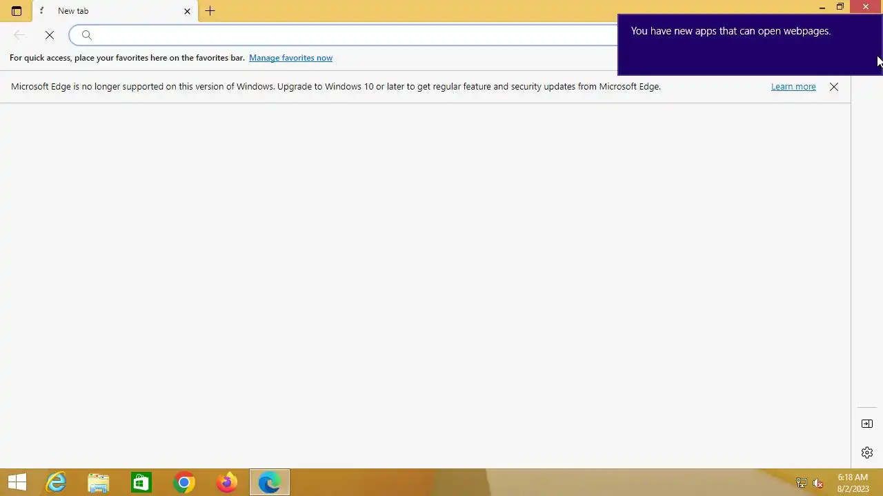Viewport: 883px width, 496px height.
Task: Open File Explorer from taskbar
Action: 99,482
